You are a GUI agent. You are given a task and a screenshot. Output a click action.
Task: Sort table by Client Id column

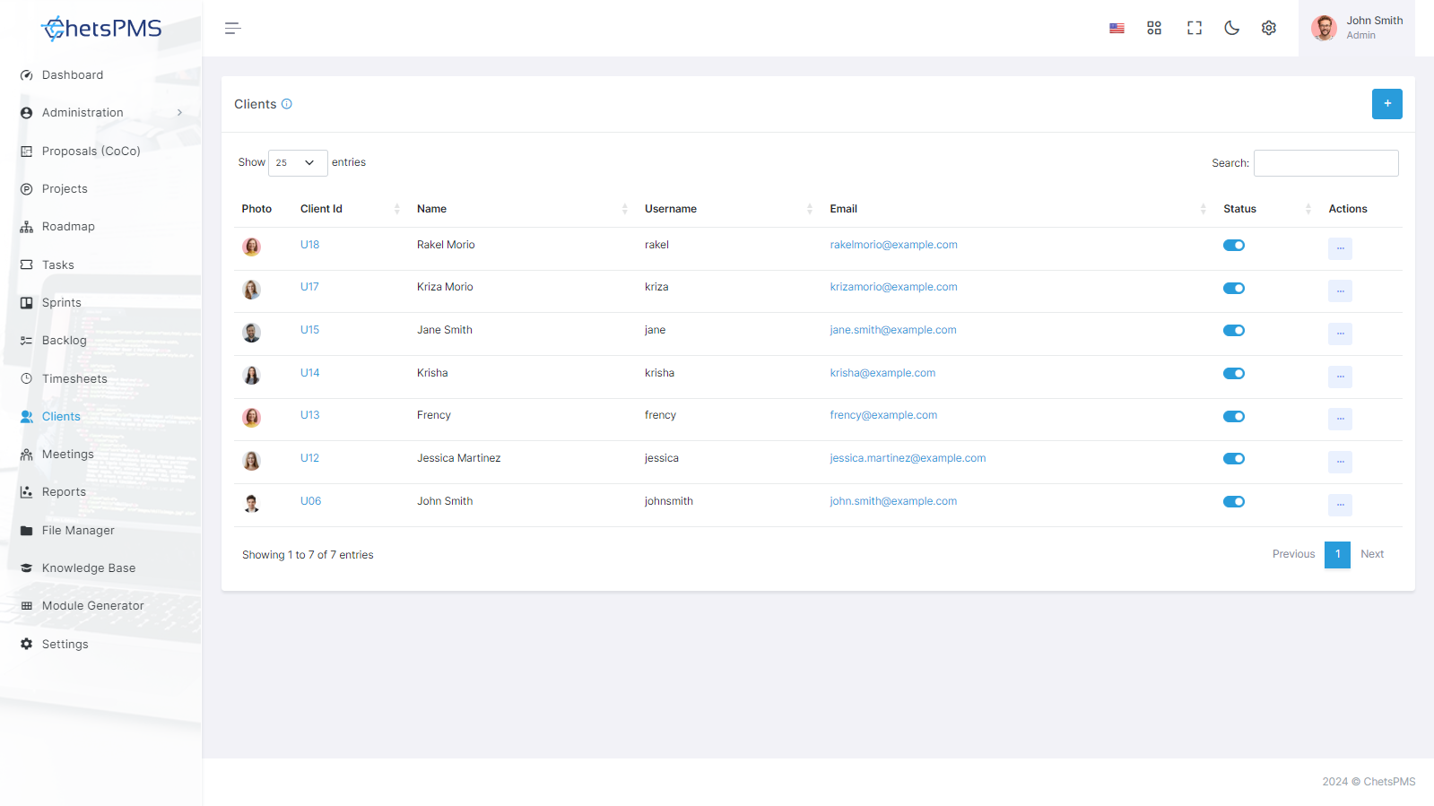coord(350,209)
